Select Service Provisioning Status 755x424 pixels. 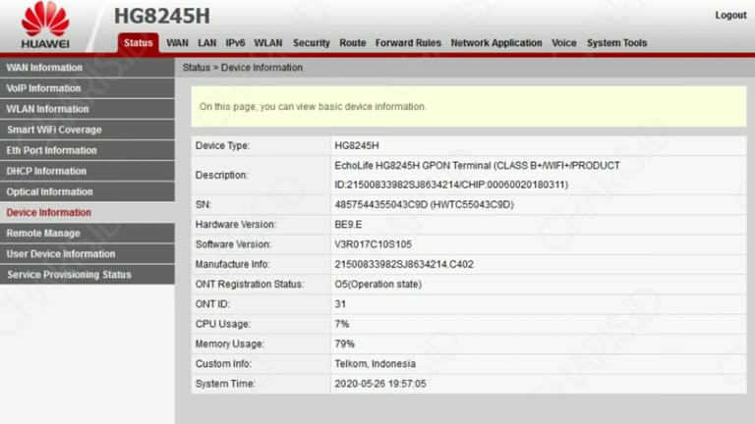tap(87, 275)
